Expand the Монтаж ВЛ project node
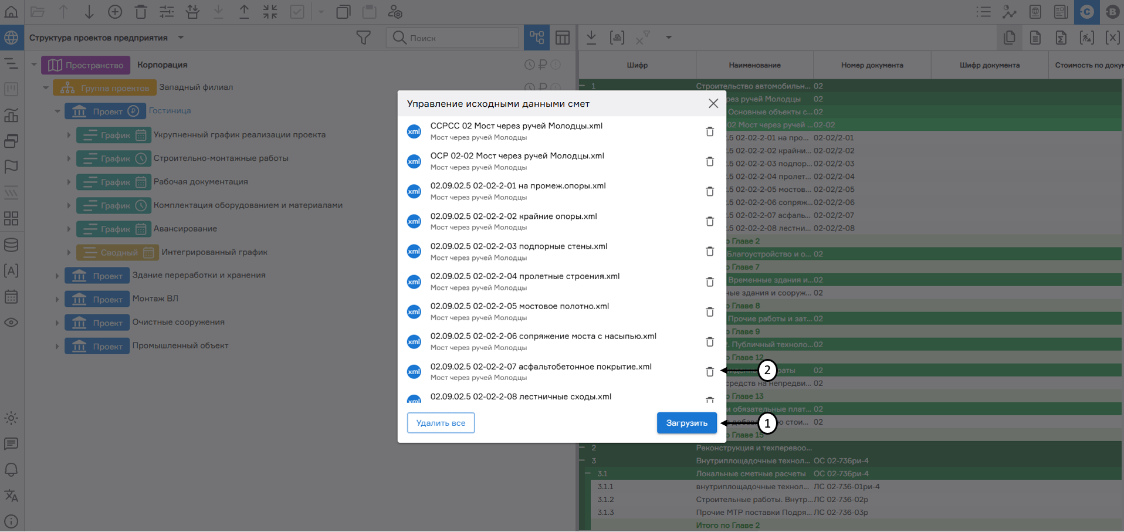 [57, 300]
